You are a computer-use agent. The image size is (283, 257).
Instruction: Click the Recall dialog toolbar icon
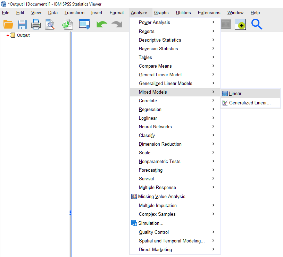[84, 24]
